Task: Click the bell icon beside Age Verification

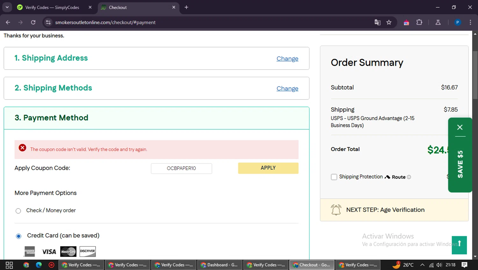Action: coord(336,210)
